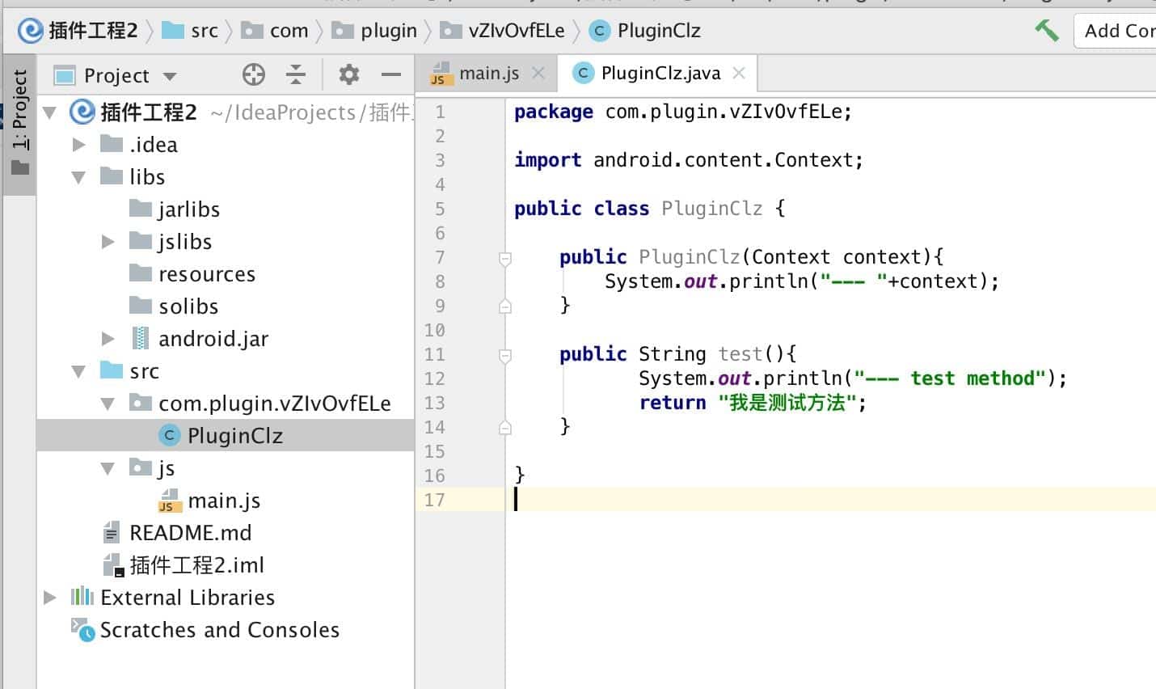Expand the .idea folder arrow

coord(79,145)
